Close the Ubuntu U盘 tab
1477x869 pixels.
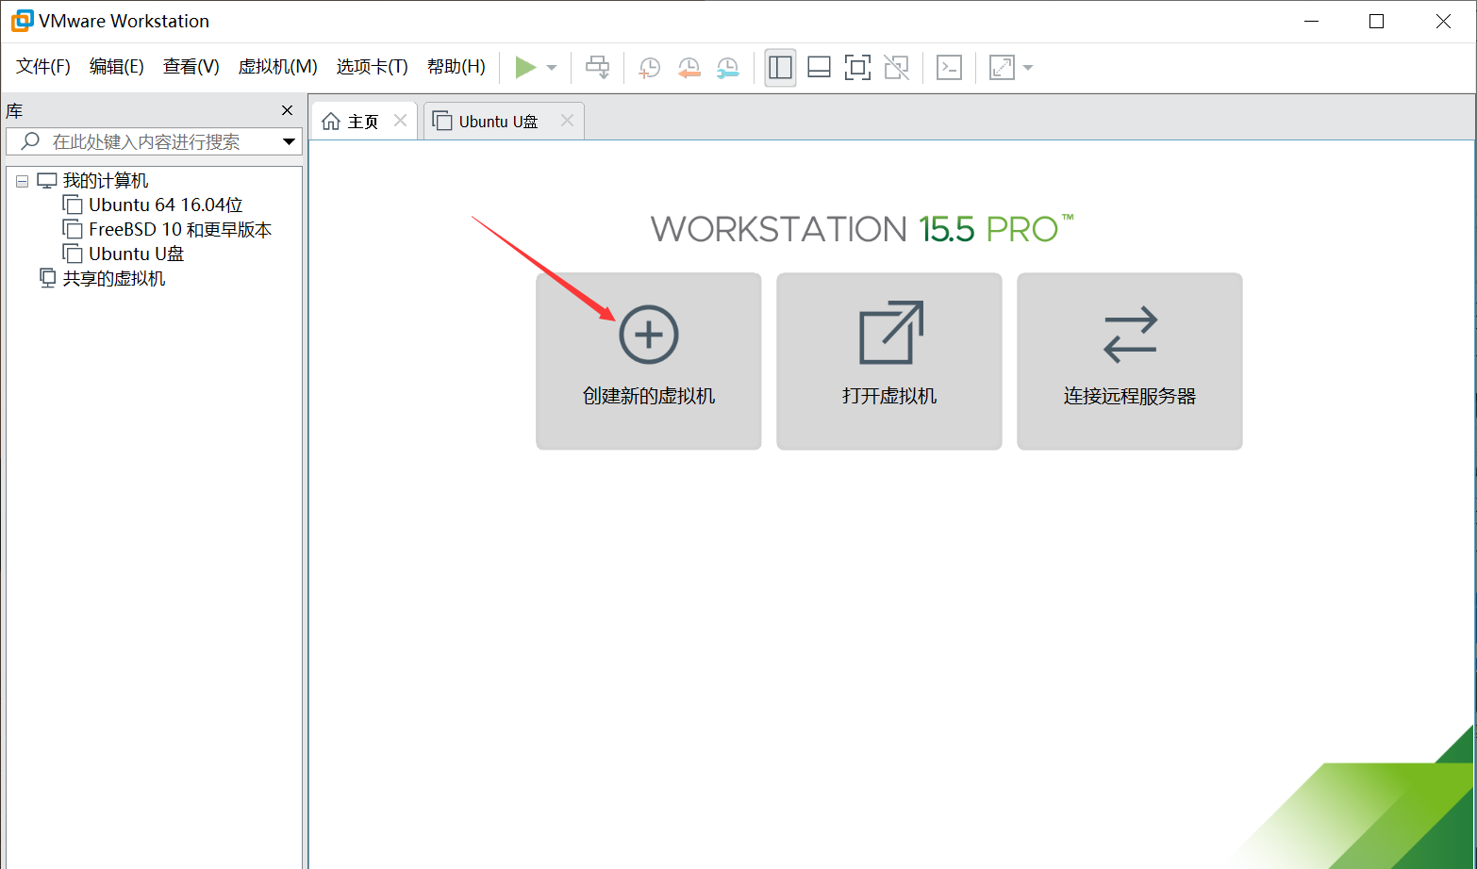click(567, 121)
